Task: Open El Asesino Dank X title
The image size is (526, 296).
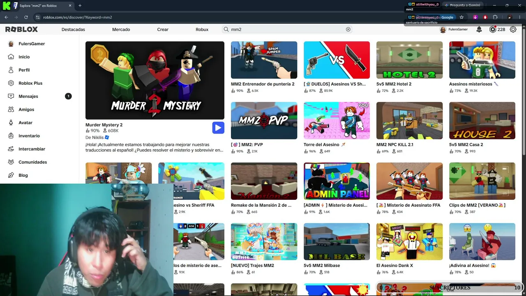Action: pyautogui.click(x=394, y=266)
